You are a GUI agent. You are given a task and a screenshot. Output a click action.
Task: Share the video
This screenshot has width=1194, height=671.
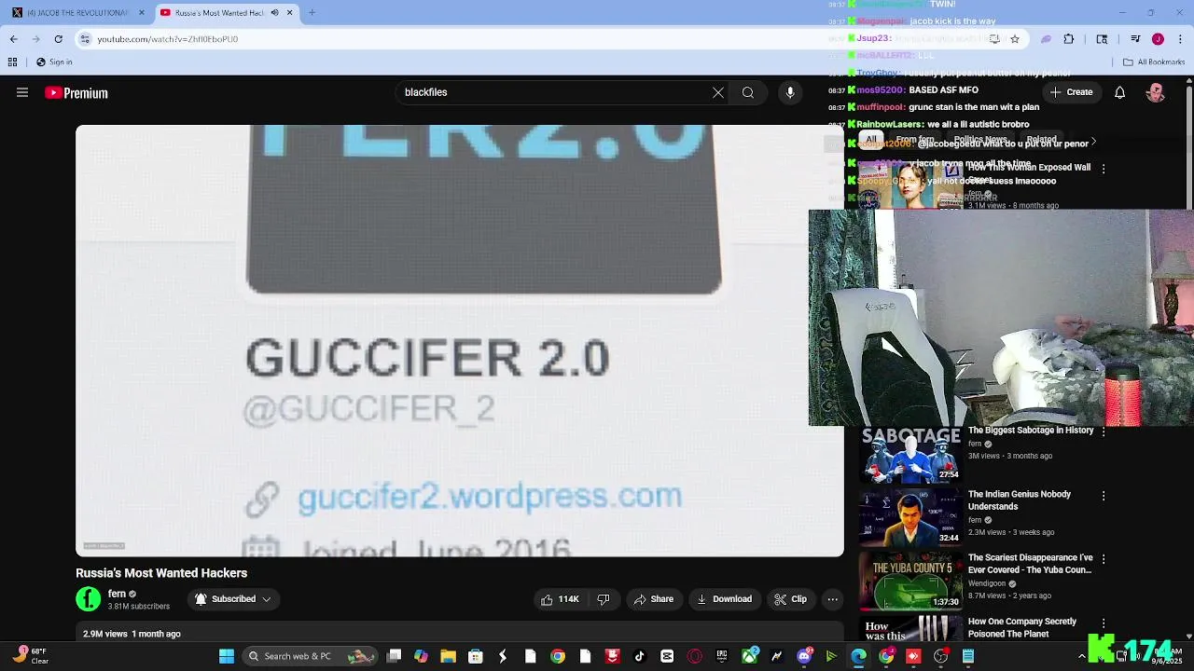(653, 599)
